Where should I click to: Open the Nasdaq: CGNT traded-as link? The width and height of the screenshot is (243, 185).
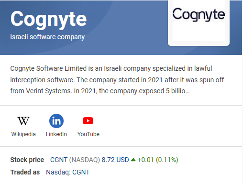[68, 172]
